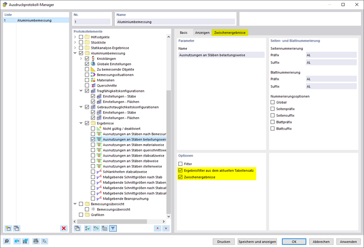This screenshot has width=364, height=248.
Task: Switch to the Anzeigen tab
Action: pos(202,33)
